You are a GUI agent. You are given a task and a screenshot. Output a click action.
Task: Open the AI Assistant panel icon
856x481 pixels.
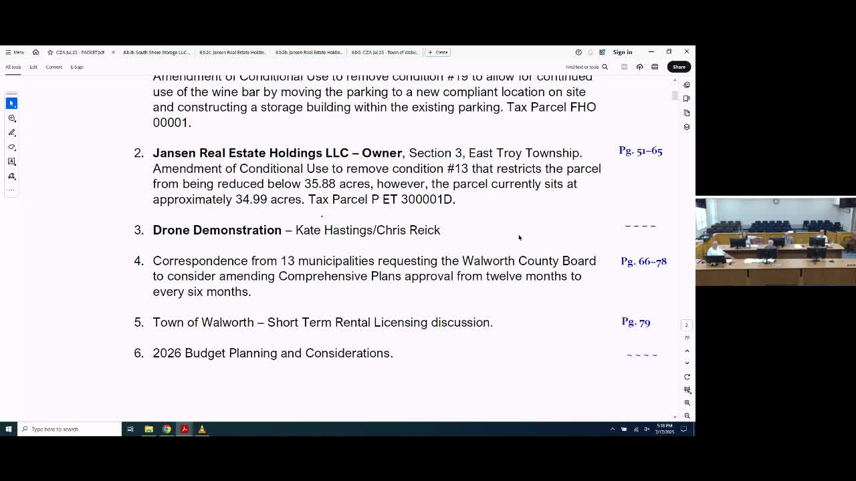click(x=686, y=85)
